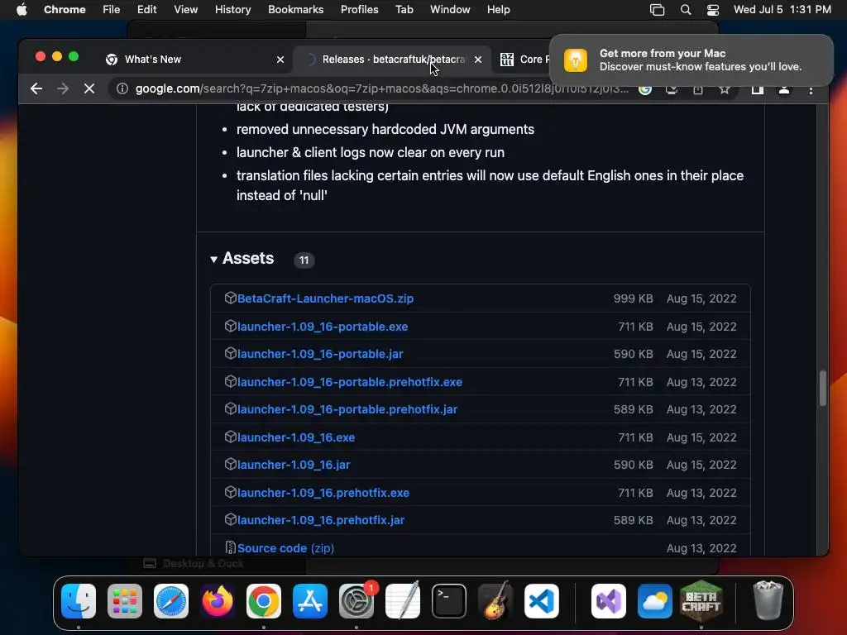The height and width of the screenshot is (635, 847).
Task: Launch BetaCraft from the Dock
Action: click(701, 600)
